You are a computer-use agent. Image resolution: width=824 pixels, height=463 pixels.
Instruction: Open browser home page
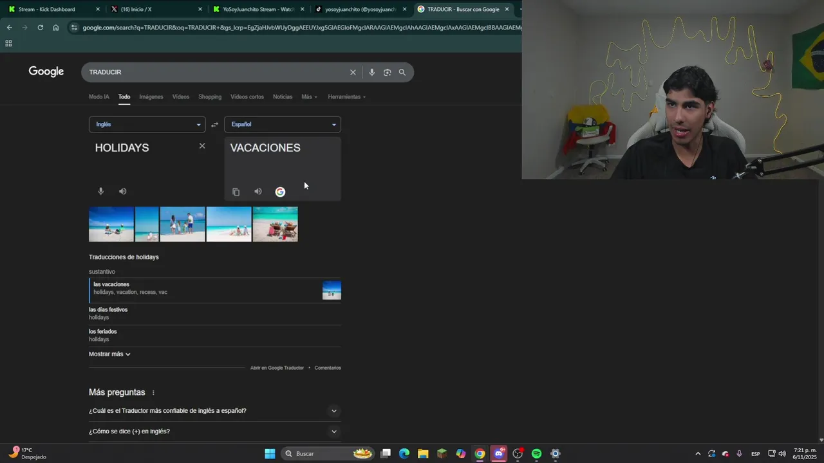tap(56, 28)
